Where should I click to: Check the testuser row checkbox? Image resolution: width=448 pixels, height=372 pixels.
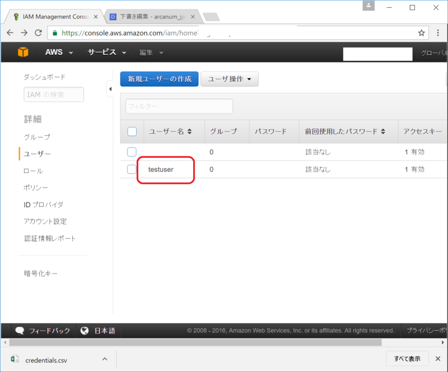131,169
